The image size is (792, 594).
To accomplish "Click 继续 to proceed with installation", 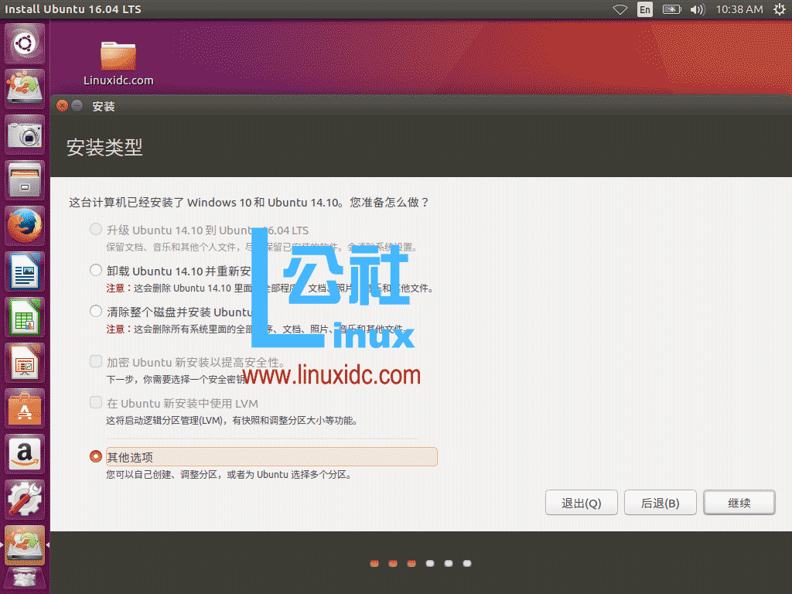I will [739, 502].
